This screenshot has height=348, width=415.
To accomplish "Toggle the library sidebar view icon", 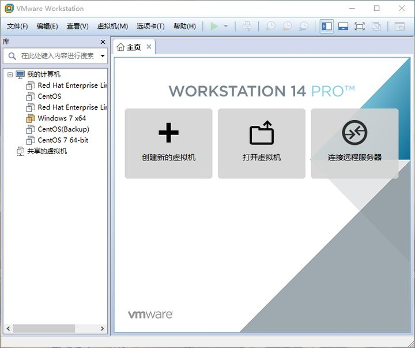I will pyautogui.click(x=327, y=26).
